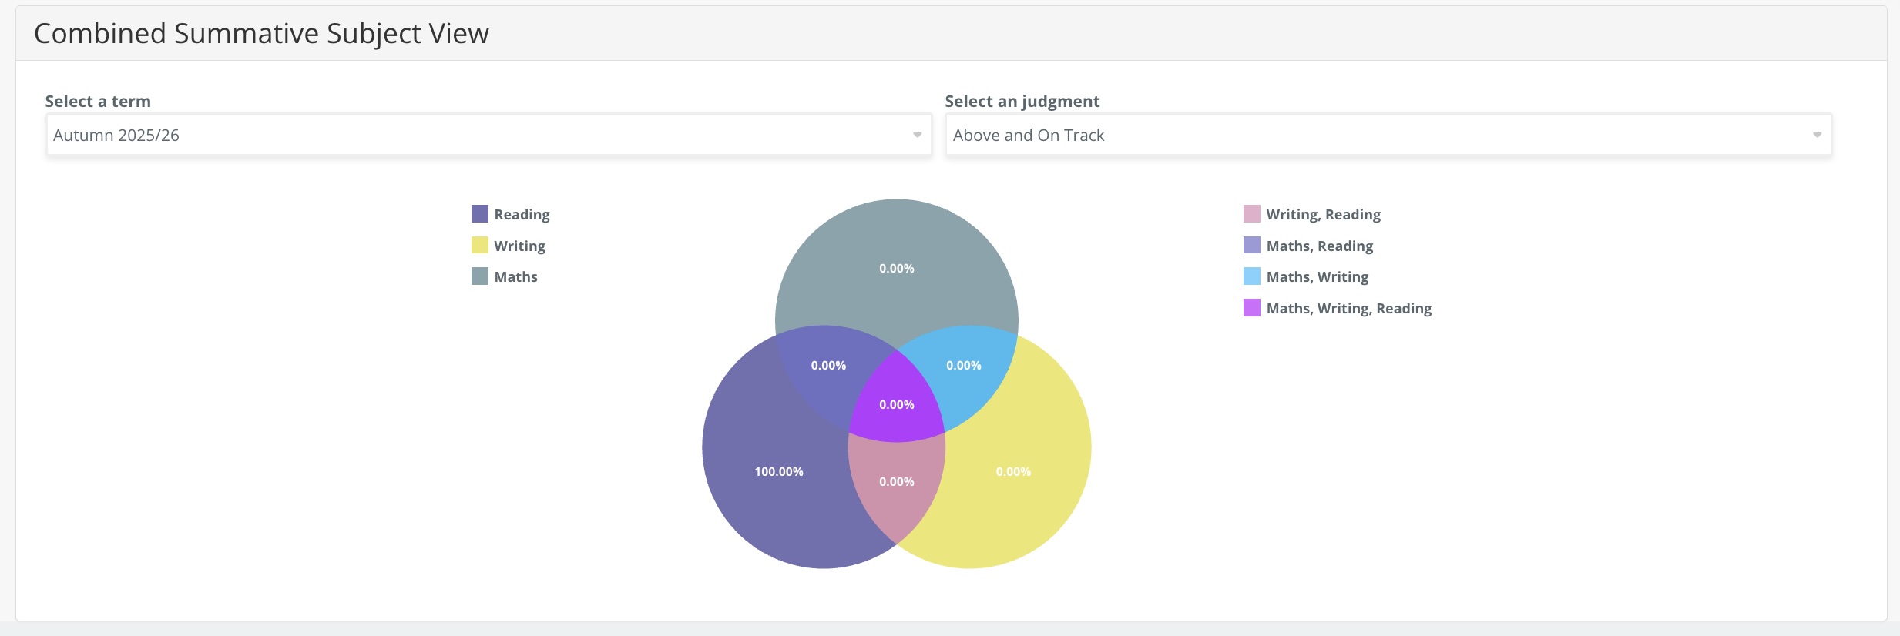Screen dimensions: 1900x636
Task: Toggle the Reading legend color square
Action: pyautogui.click(x=480, y=213)
